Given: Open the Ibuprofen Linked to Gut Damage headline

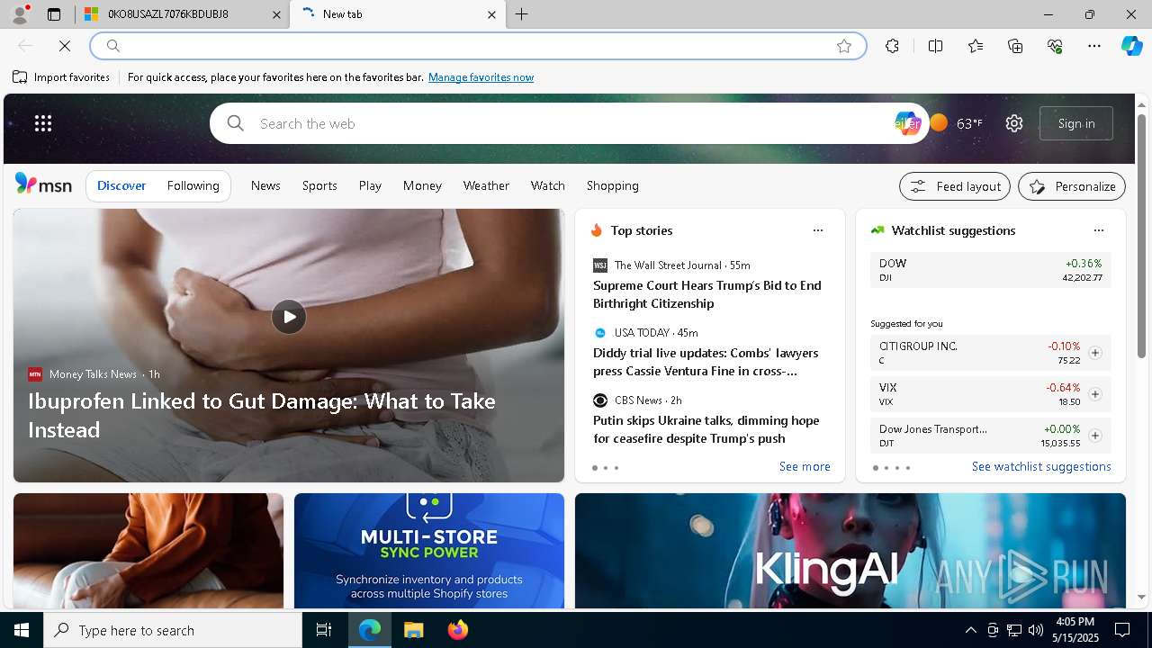Looking at the screenshot, I should 262,415.
